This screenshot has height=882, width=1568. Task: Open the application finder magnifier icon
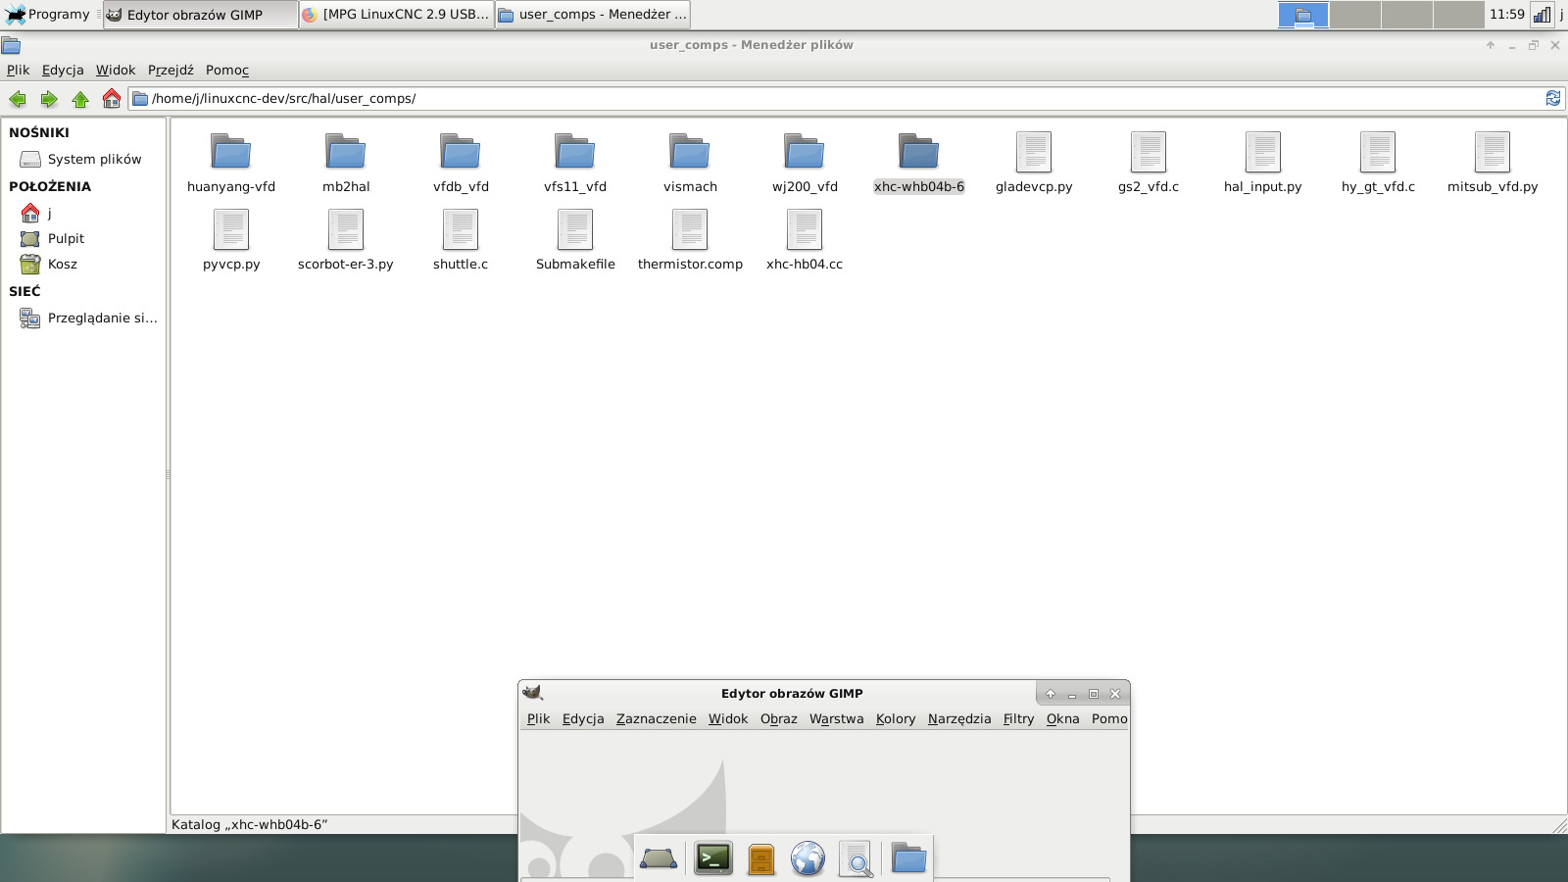[x=856, y=858]
